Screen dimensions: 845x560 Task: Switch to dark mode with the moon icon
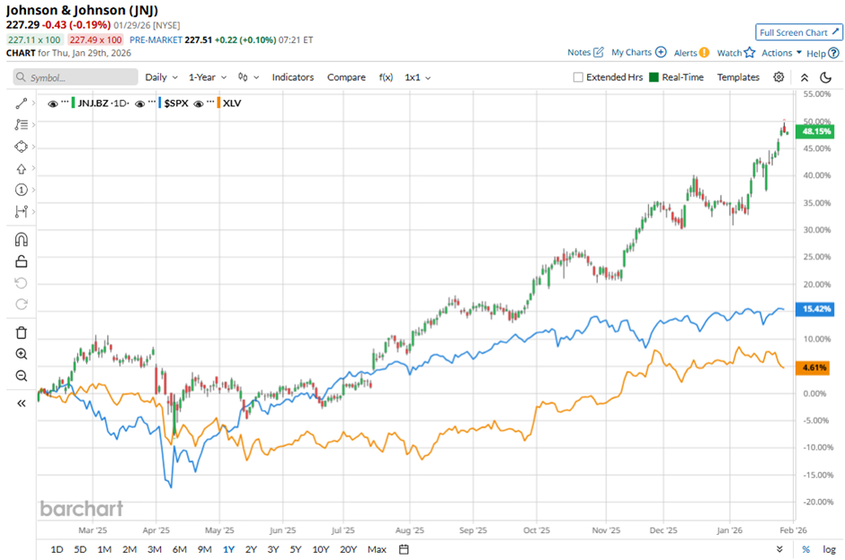[826, 77]
